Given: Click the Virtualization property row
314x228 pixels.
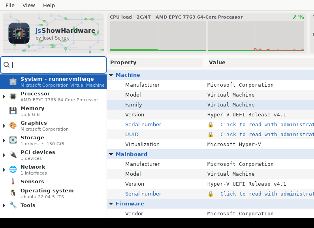Looking at the screenshot, I should (211, 144).
